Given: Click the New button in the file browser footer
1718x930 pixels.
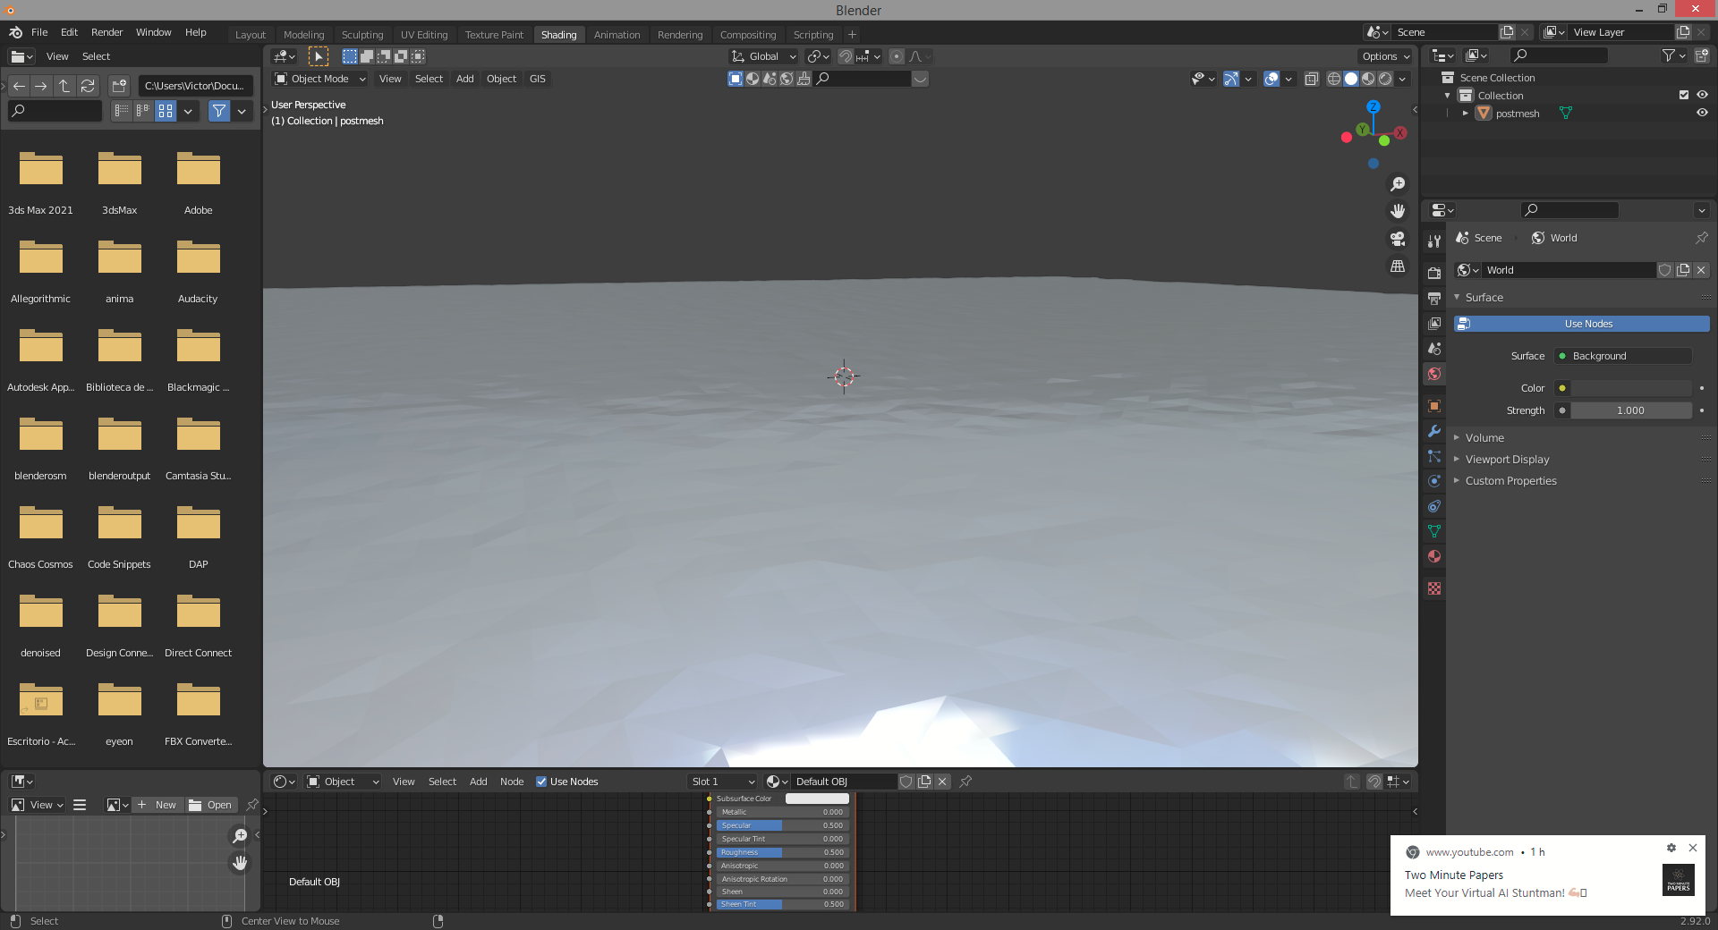Looking at the screenshot, I should pyautogui.click(x=157, y=805).
